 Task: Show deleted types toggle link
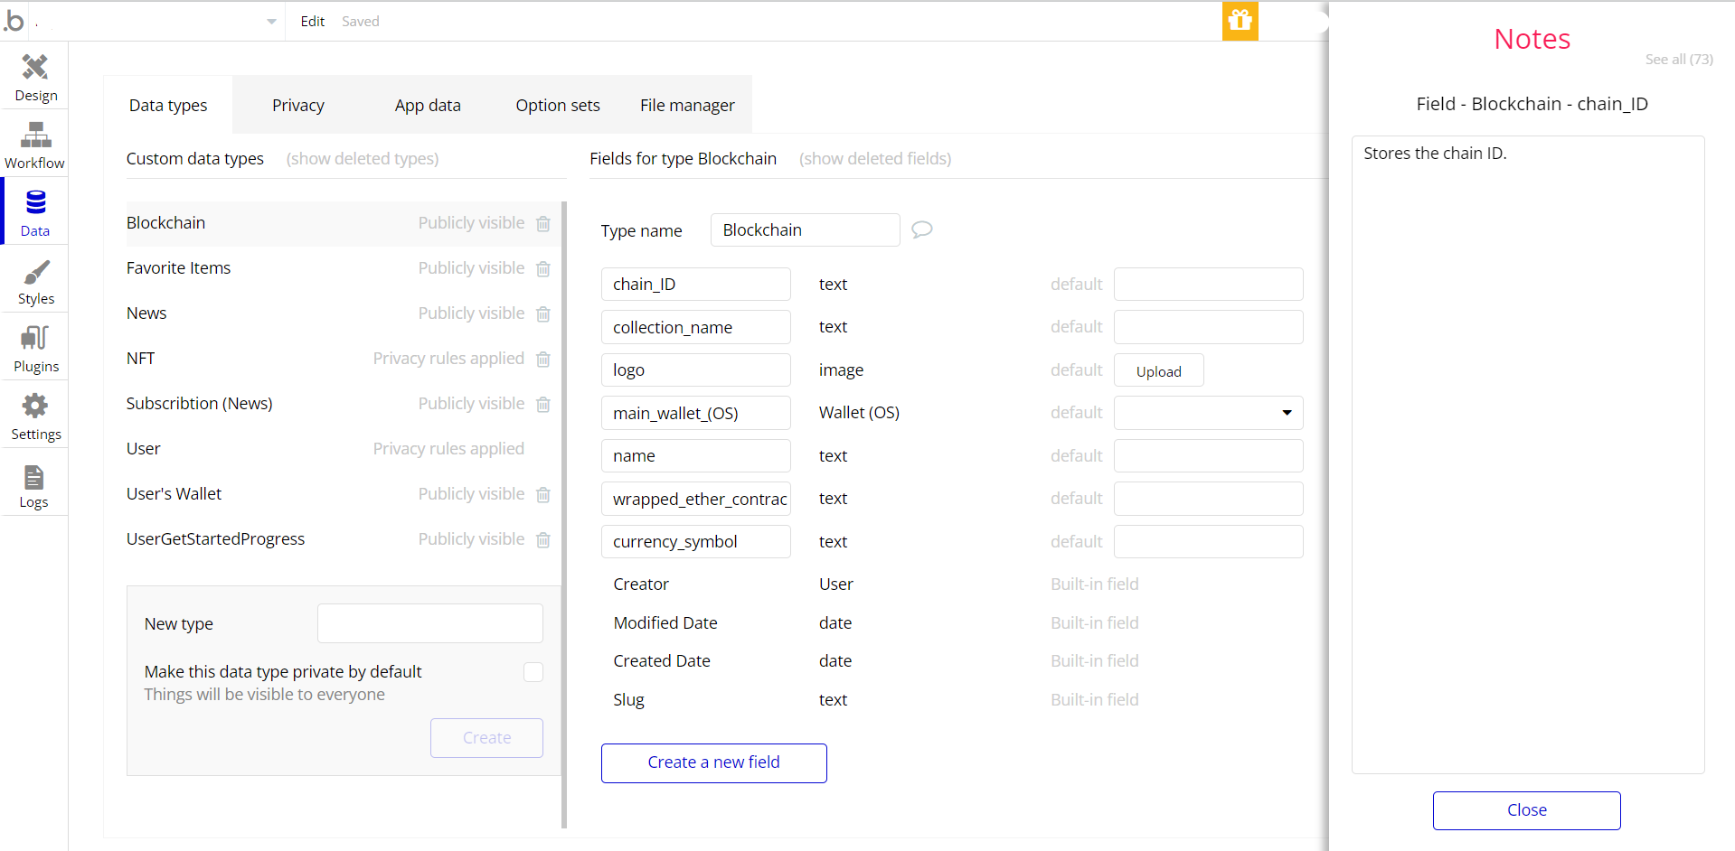pos(363,159)
